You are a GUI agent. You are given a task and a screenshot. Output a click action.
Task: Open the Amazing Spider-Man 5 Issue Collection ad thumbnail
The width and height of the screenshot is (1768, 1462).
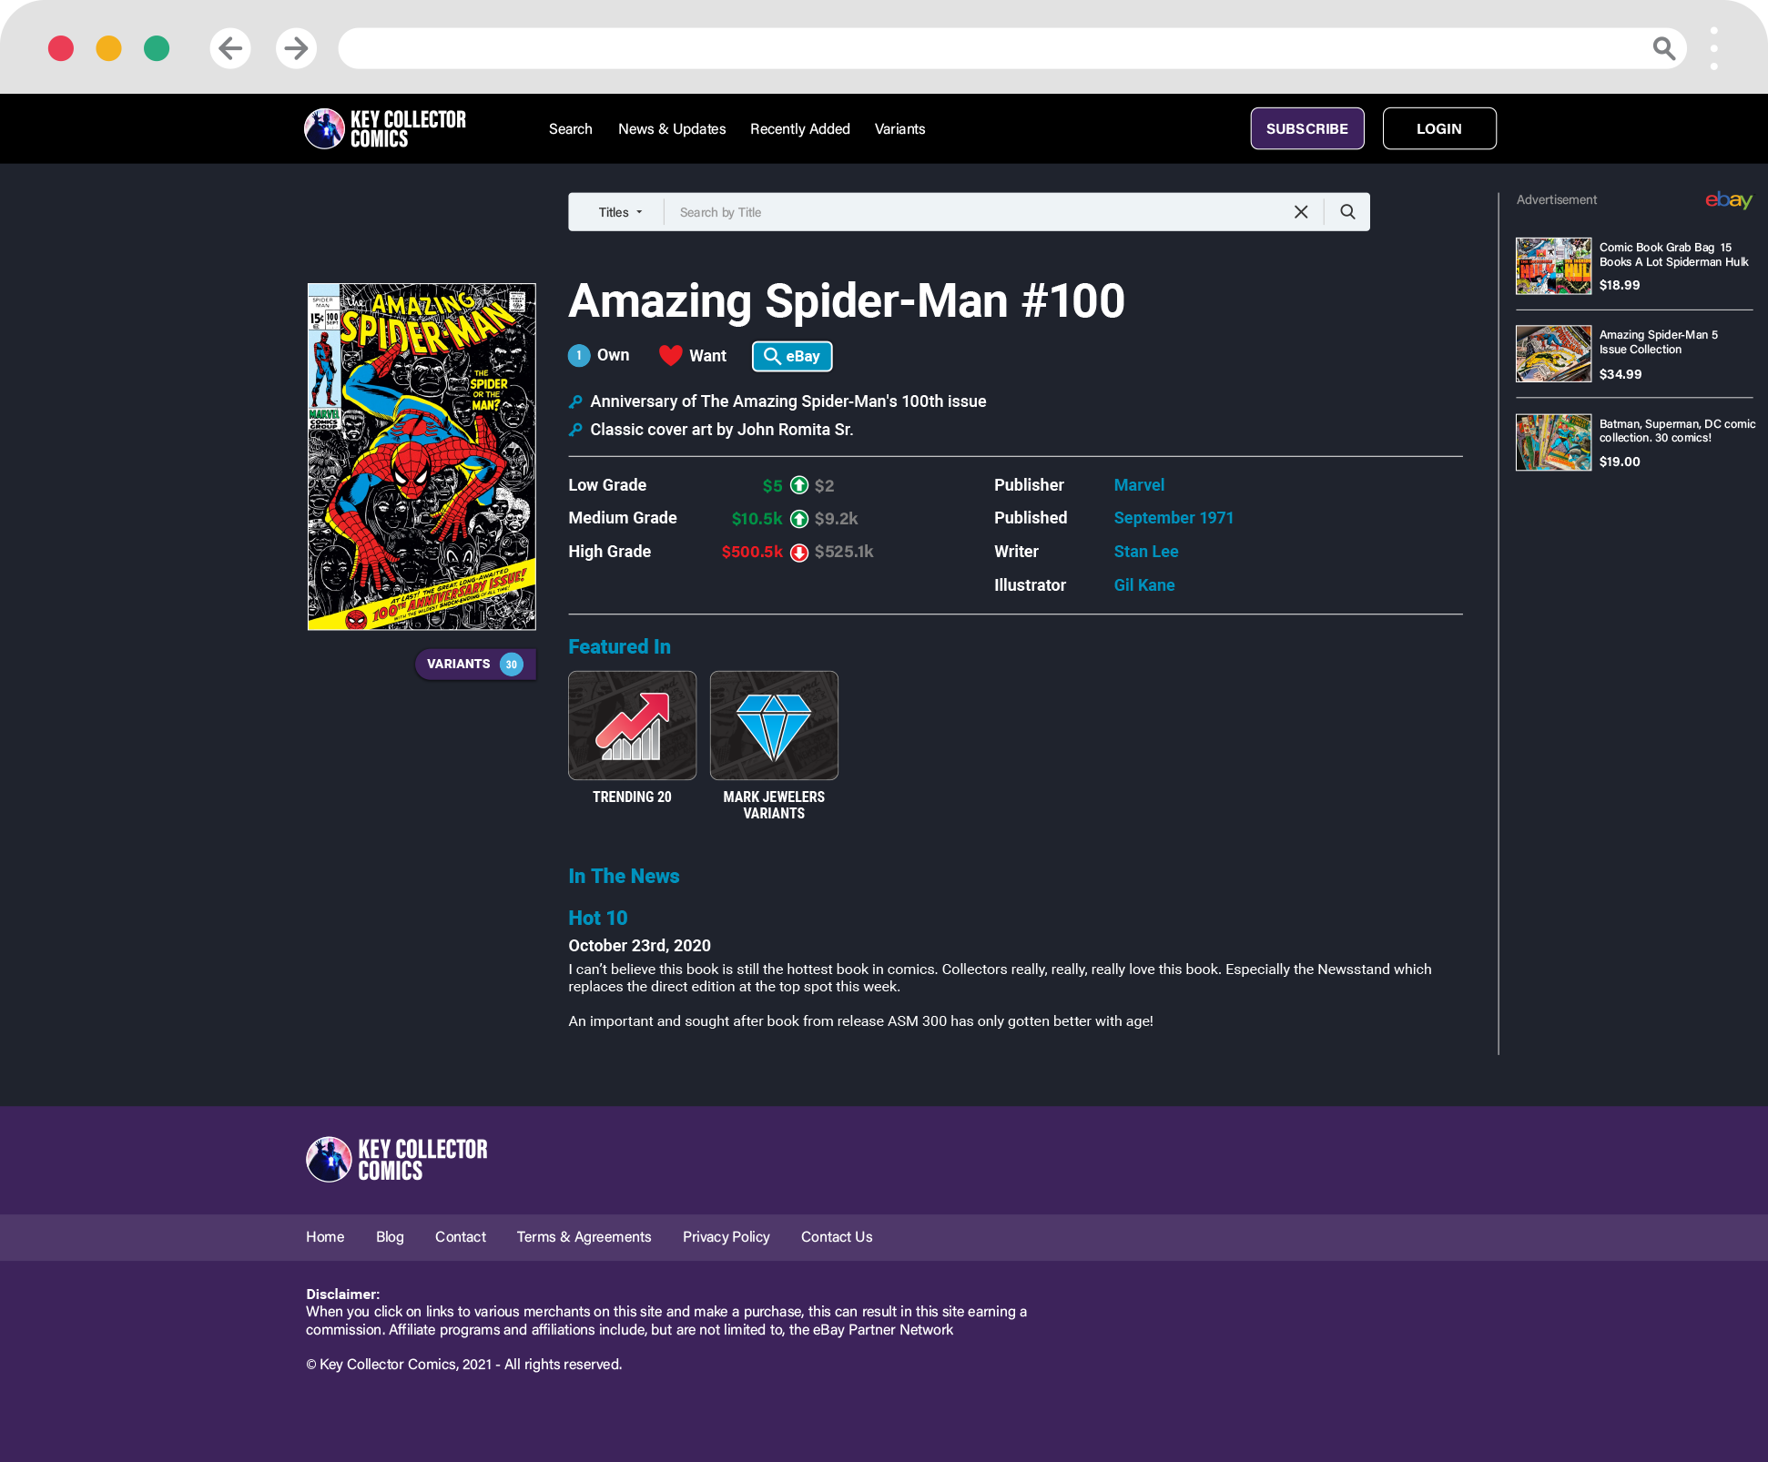pos(1553,354)
